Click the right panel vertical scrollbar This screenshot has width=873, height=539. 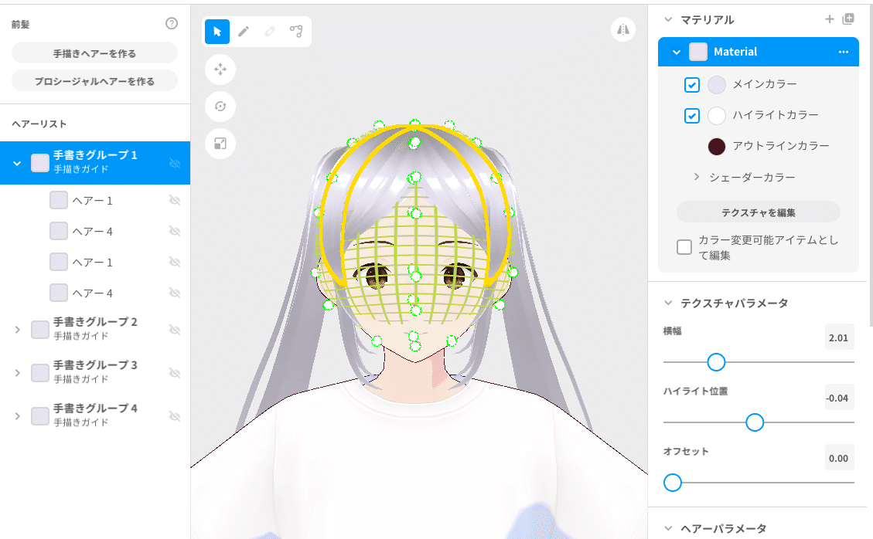871,167
